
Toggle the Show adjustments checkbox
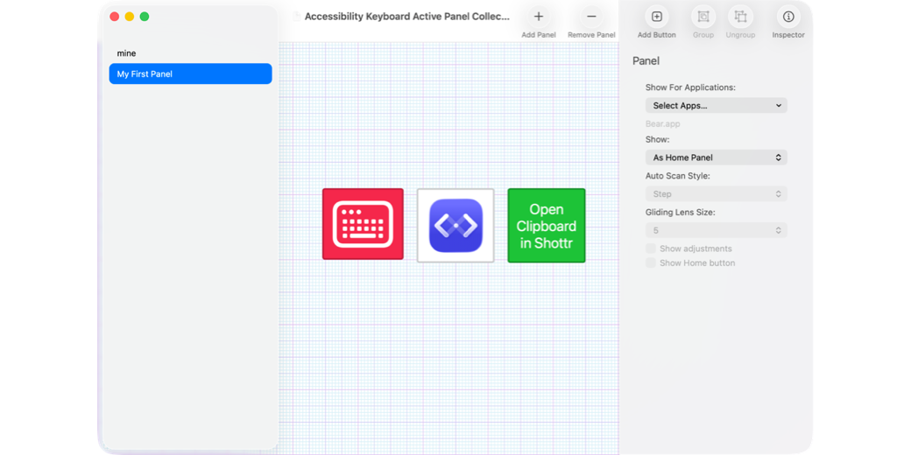click(651, 248)
